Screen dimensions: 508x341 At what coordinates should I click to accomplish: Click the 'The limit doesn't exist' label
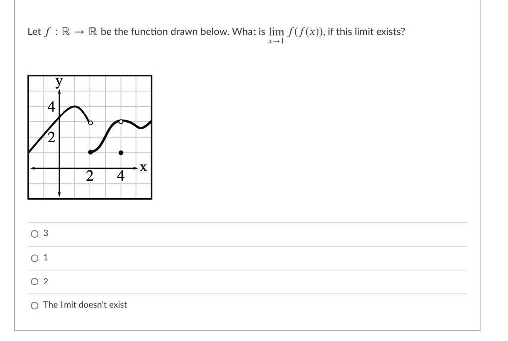[x=84, y=305]
